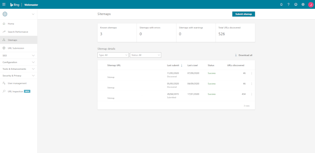Expand Tools & Enhancements section
This screenshot has height=153, width=315.
[x=18, y=69]
